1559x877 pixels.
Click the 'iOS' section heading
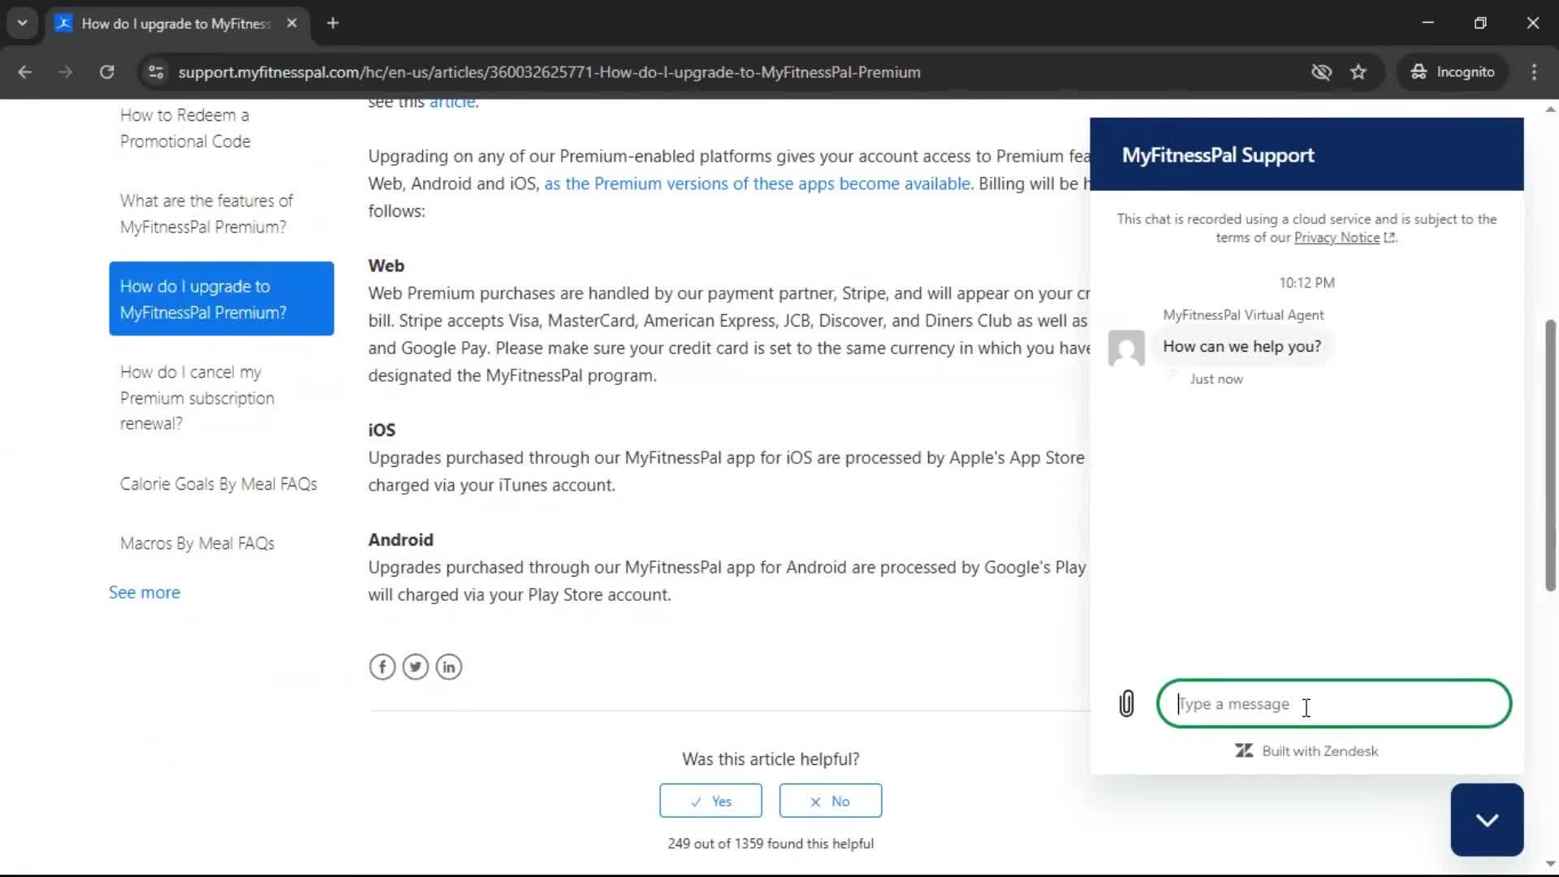click(382, 430)
